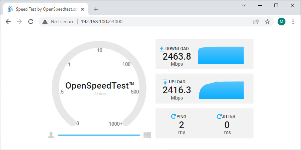Click the 10 gauge mark

(x=100, y=50)
